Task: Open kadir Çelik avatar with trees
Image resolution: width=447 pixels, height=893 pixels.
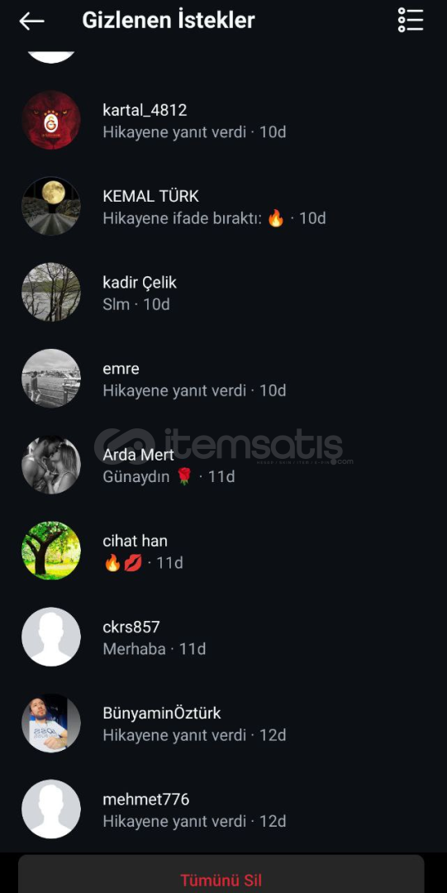Action: click(x=51, y=292)
